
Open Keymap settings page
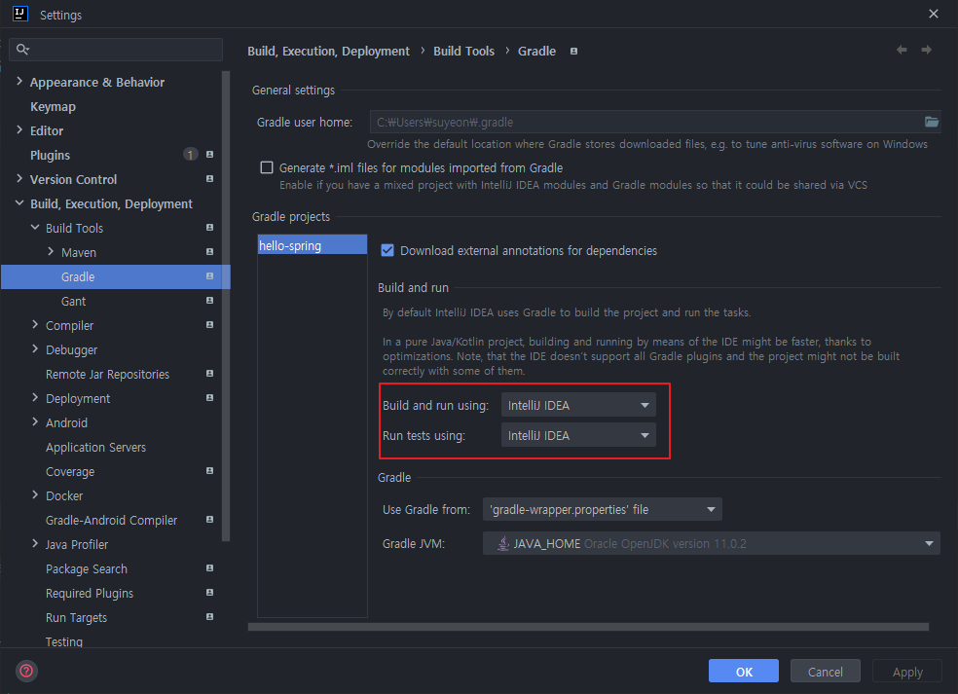(54, 106)
